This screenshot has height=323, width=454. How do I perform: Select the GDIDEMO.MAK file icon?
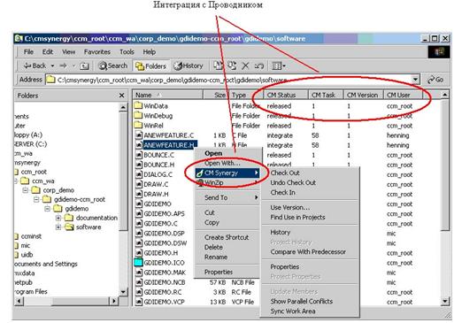pyautogui.click(x=139, y=273)
